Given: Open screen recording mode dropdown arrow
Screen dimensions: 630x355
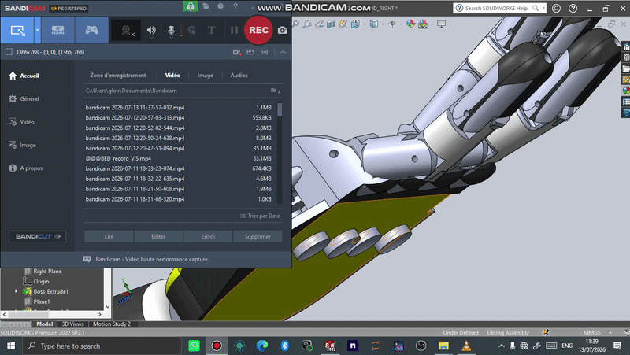Looking at the screenshot, I should (x=37, y=30).
